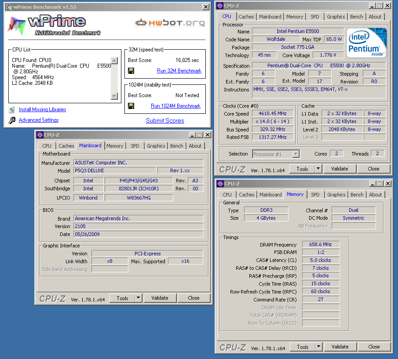The height and width of the screenshot is (359, 398).
Task: Click the Advanced Settings wrench icon
Action: [12, 120]
